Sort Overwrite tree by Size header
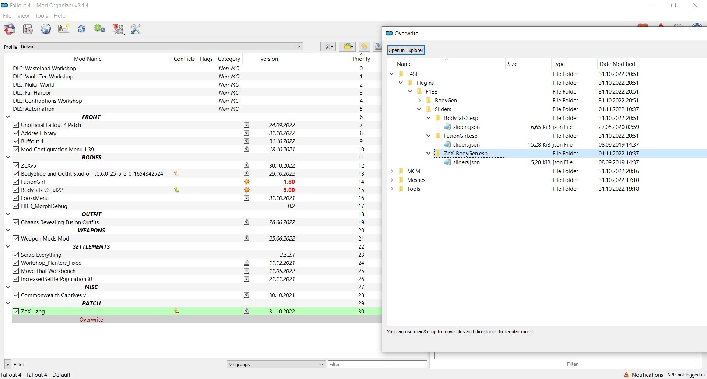 pos(512,64)
